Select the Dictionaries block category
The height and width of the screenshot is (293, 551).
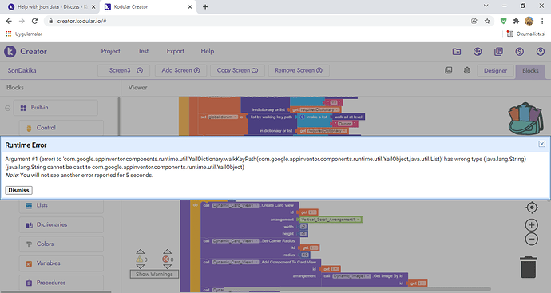[61, 224]
